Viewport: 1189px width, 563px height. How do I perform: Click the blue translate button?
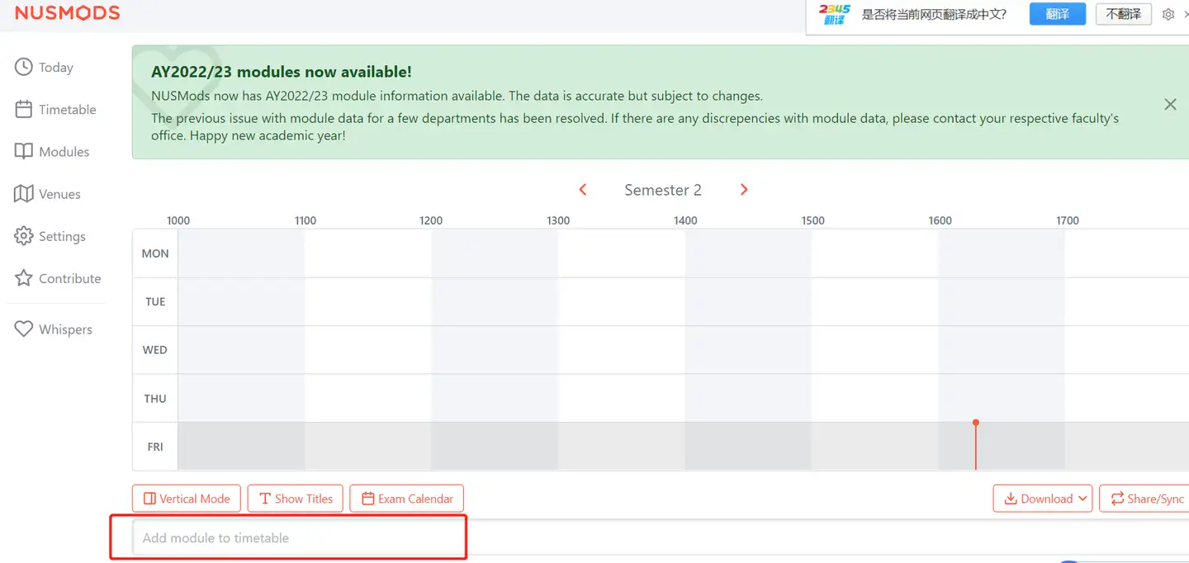1057,14
